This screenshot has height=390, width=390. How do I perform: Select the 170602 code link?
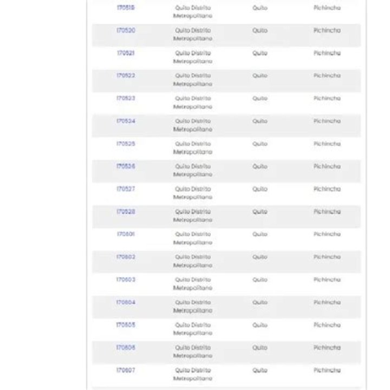(x=126, y=257)
